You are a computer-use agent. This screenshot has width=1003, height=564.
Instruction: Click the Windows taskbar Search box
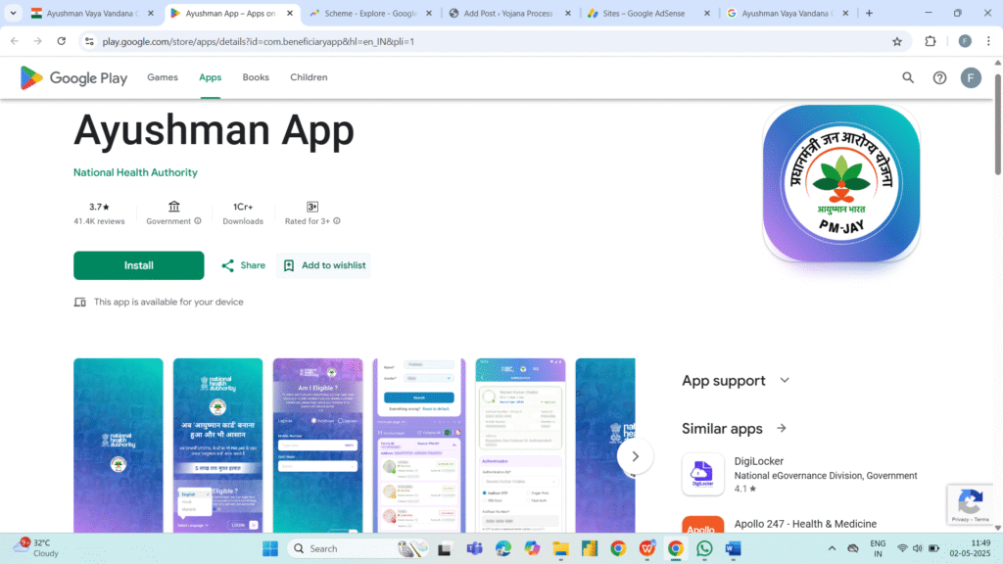click(358, 548)
